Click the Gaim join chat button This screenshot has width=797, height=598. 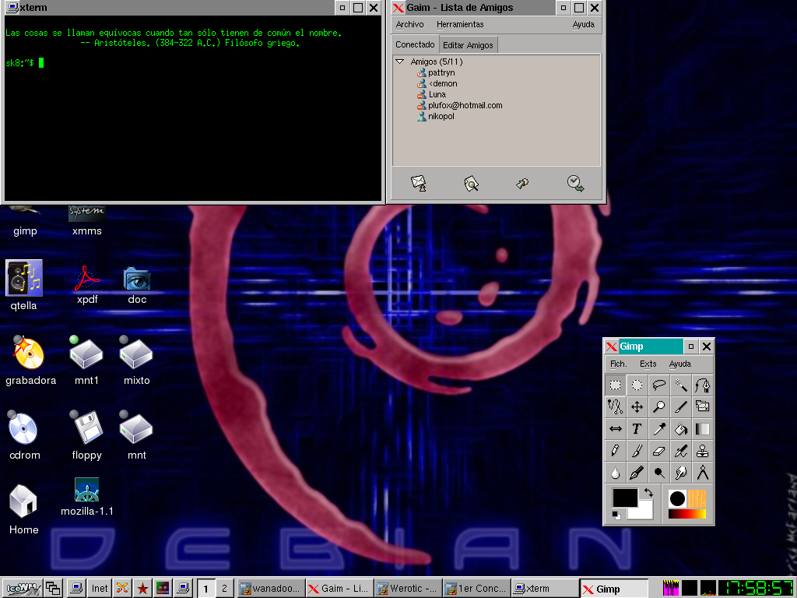pos(522,184)
